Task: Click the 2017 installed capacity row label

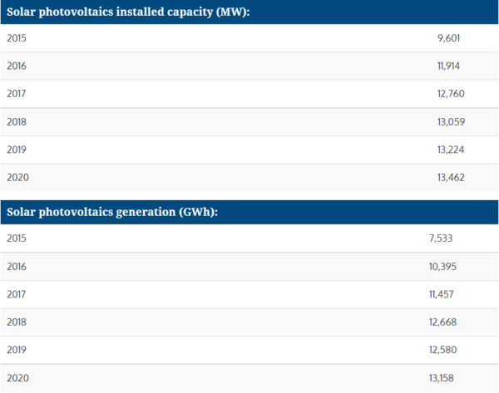Action: coord(17,94)
